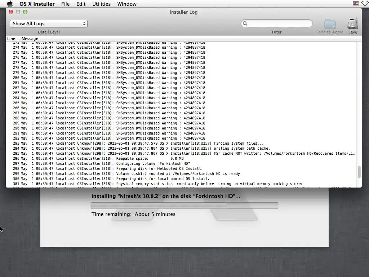
Task: Save the installer log with disk icon
Action: pyautogui.click(x=352, y=23)
